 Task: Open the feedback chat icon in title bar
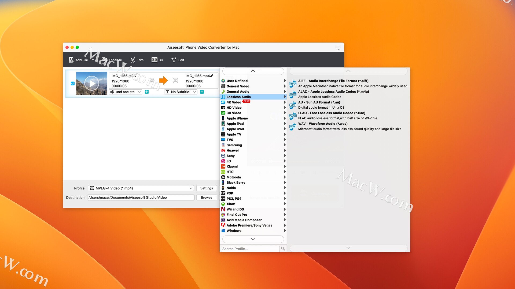[338, 48]
